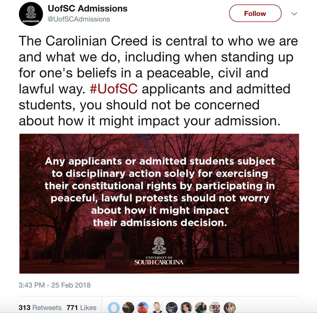Click the blue circle liker avatar
The image size is (317, 313).
pyautogui.click(x=114, y=308)
